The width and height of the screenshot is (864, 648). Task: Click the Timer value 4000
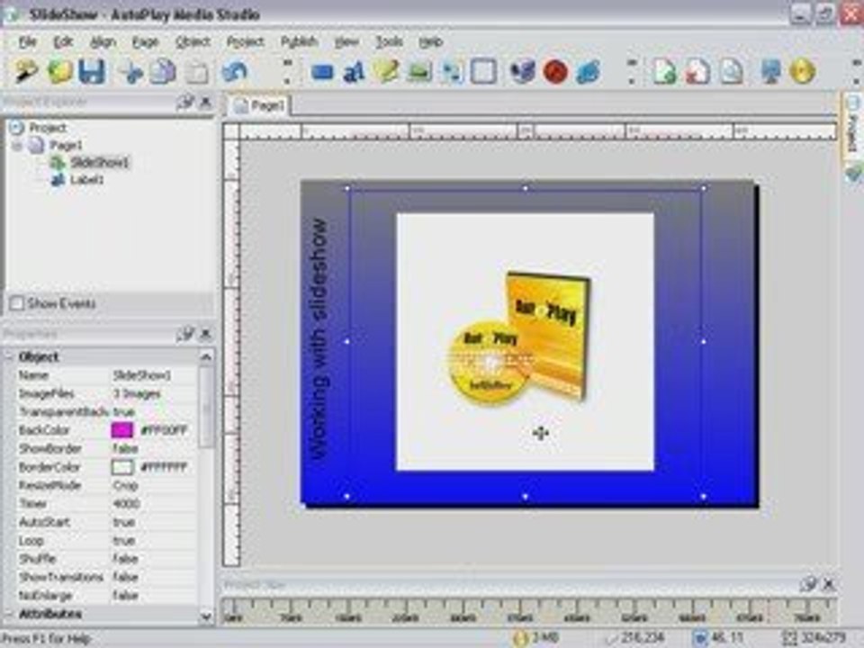pos(154,504)
